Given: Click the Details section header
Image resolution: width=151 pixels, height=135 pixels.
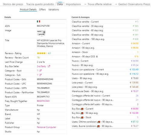Looking at the screenshot, I should click(x=8, y=17).
